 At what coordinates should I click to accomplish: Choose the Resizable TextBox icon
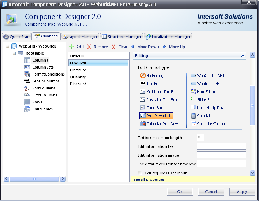(x=142, y=99)
